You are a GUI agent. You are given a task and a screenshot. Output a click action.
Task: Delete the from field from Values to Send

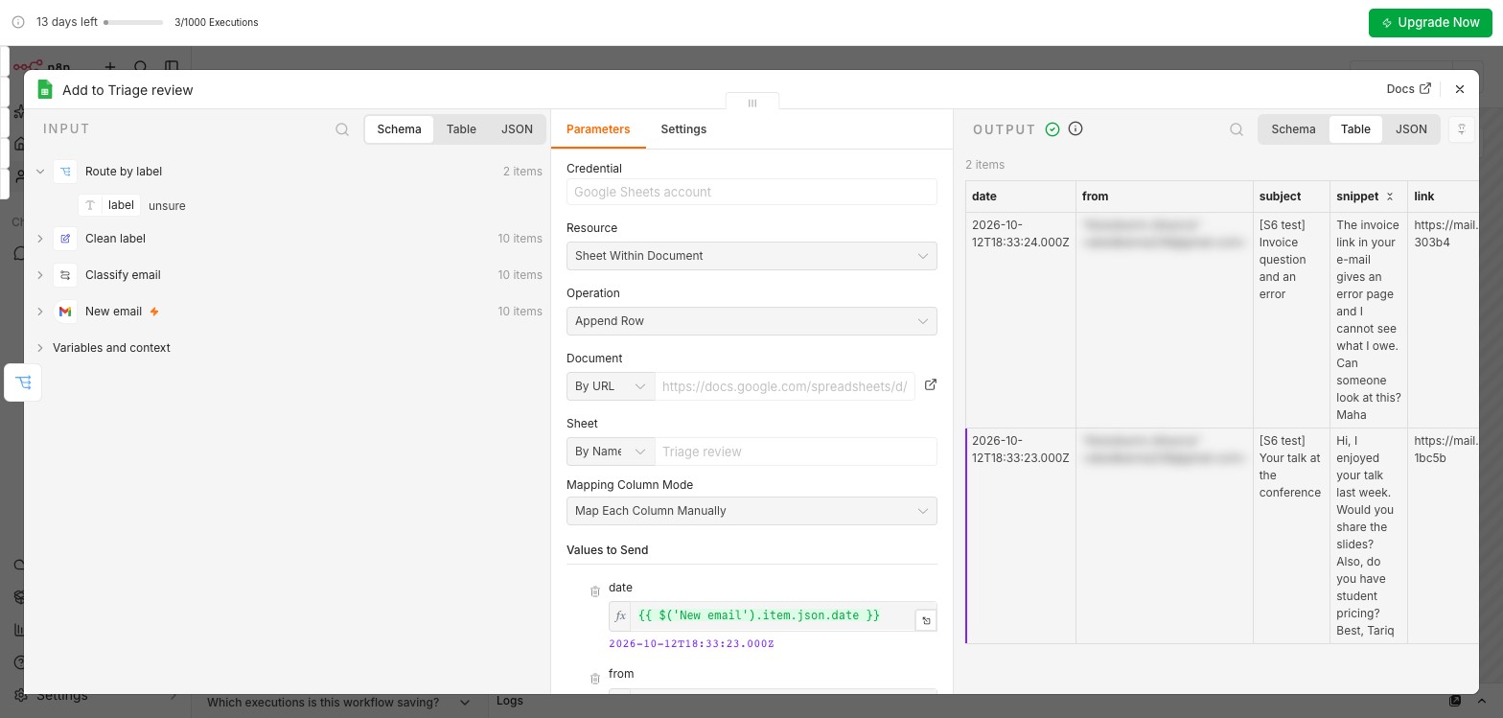[x=595, y=679]
